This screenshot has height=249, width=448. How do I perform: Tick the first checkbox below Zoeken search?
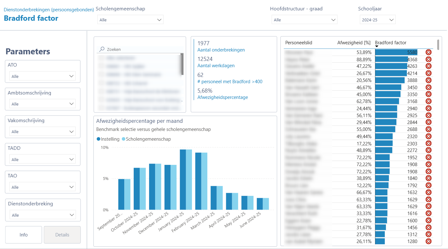(x=102, y=58)
